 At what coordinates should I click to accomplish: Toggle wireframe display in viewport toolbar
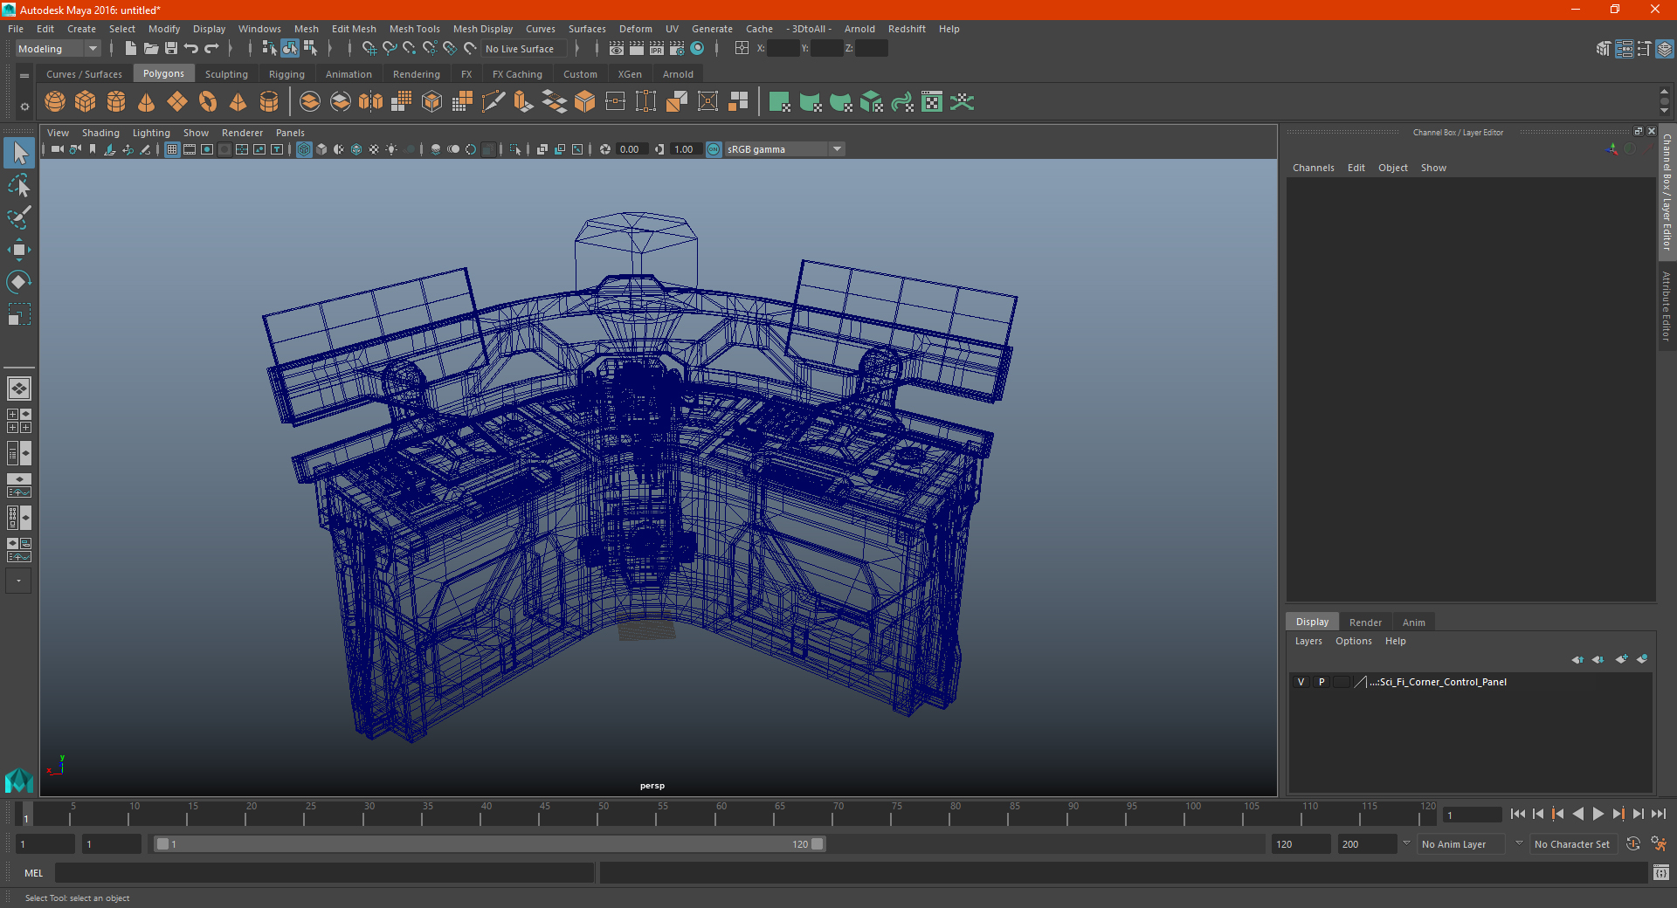(304, 149)
